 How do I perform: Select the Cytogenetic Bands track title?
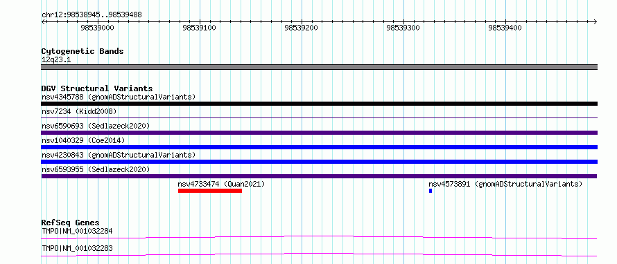82,51
